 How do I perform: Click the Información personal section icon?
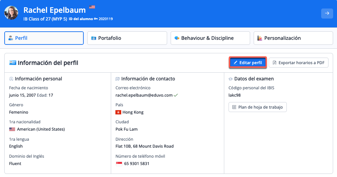11,79
